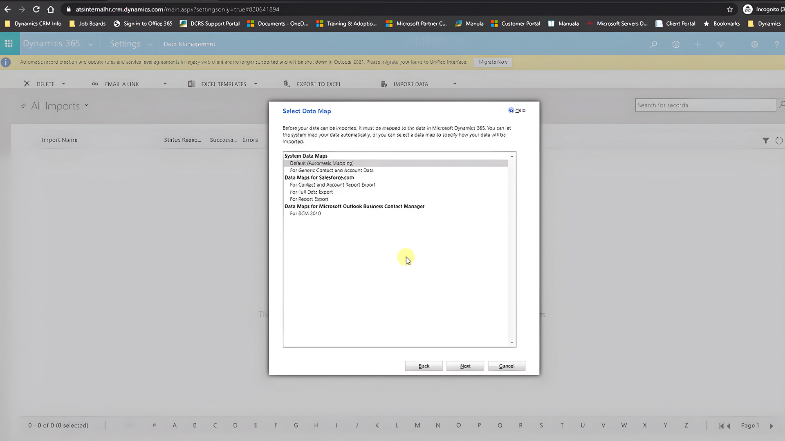785x441 pixels.
Task: Open DCRS Support Portal bookmark
Action: (210, 24)
